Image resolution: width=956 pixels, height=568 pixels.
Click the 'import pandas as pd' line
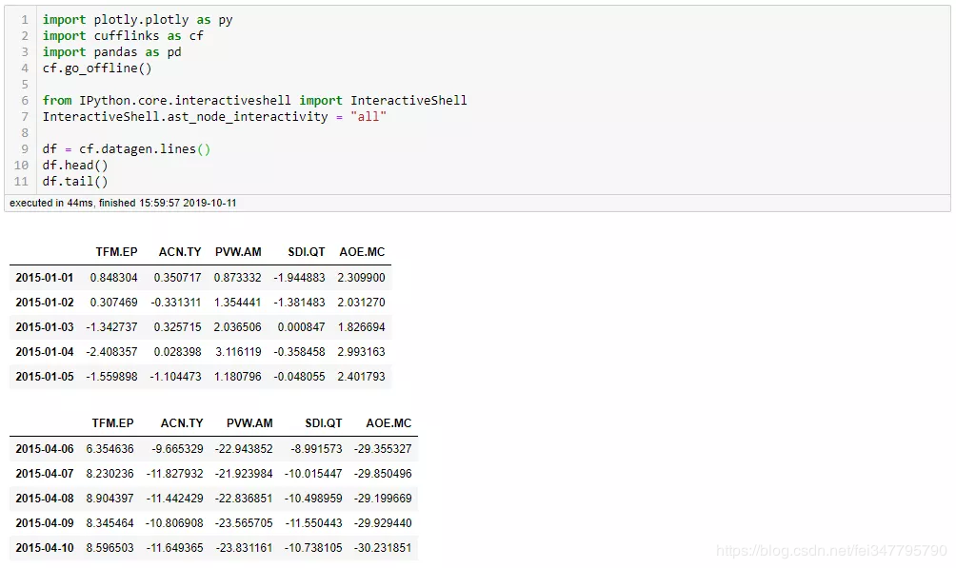click(111, 51)
